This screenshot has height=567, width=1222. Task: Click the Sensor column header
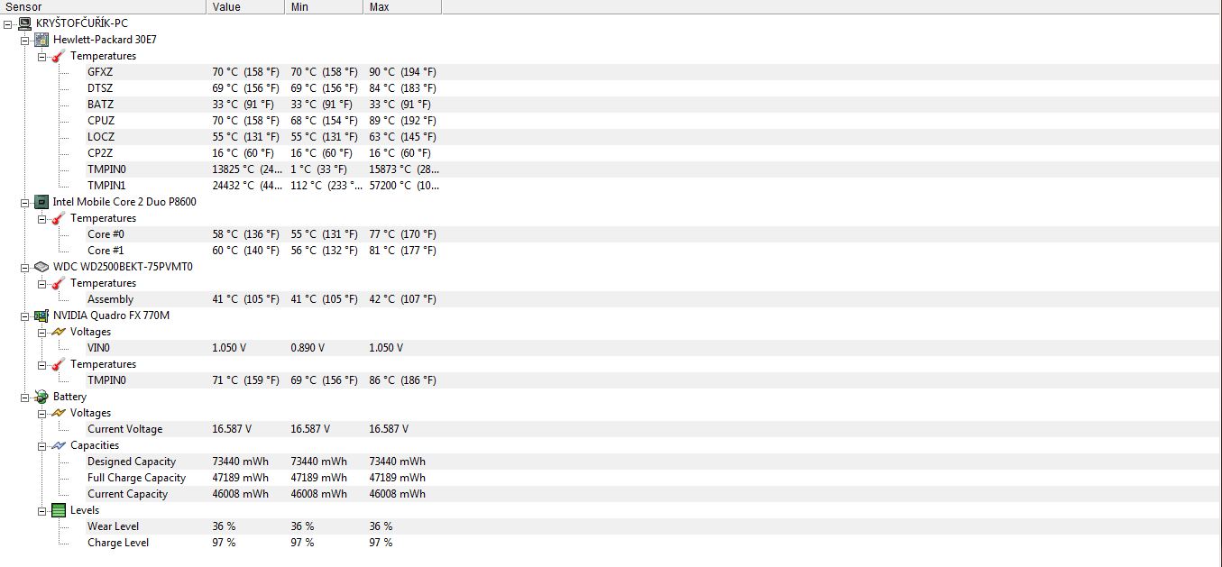[x=103, y=7]
